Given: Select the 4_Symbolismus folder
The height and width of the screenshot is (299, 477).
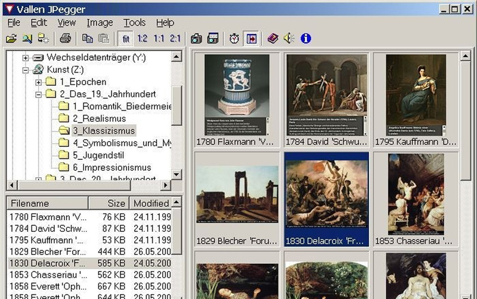Looking at the screenshot, I should 122,143.
